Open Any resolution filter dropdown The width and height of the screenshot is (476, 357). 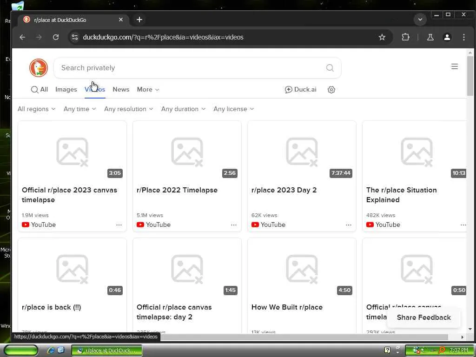pyautogui.click(x=128, y=109)
